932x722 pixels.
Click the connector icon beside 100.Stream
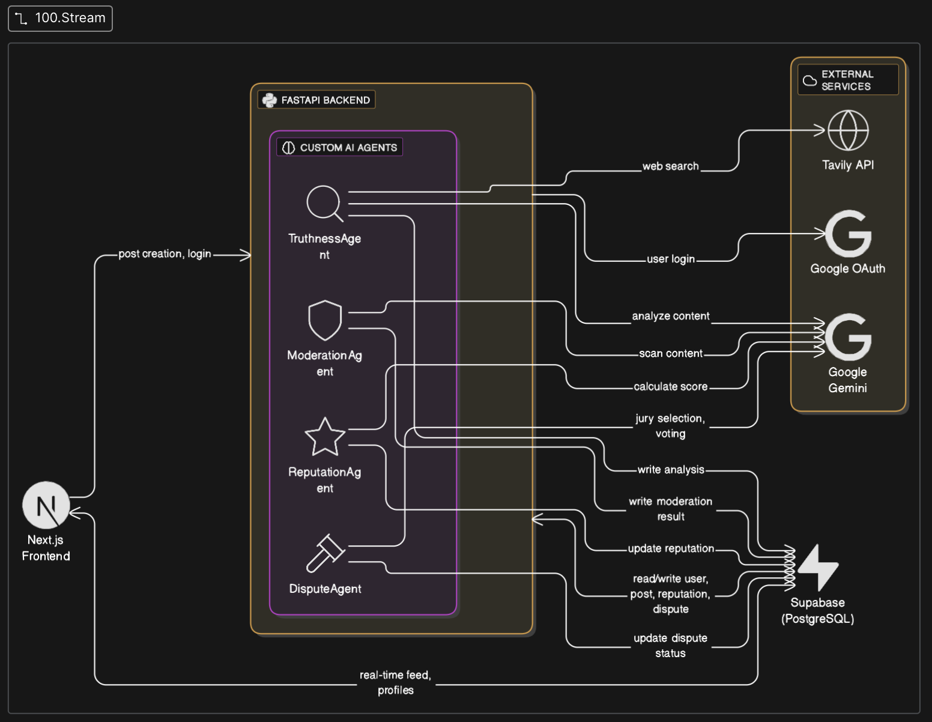pyautogui.click(x=22, y=19)
